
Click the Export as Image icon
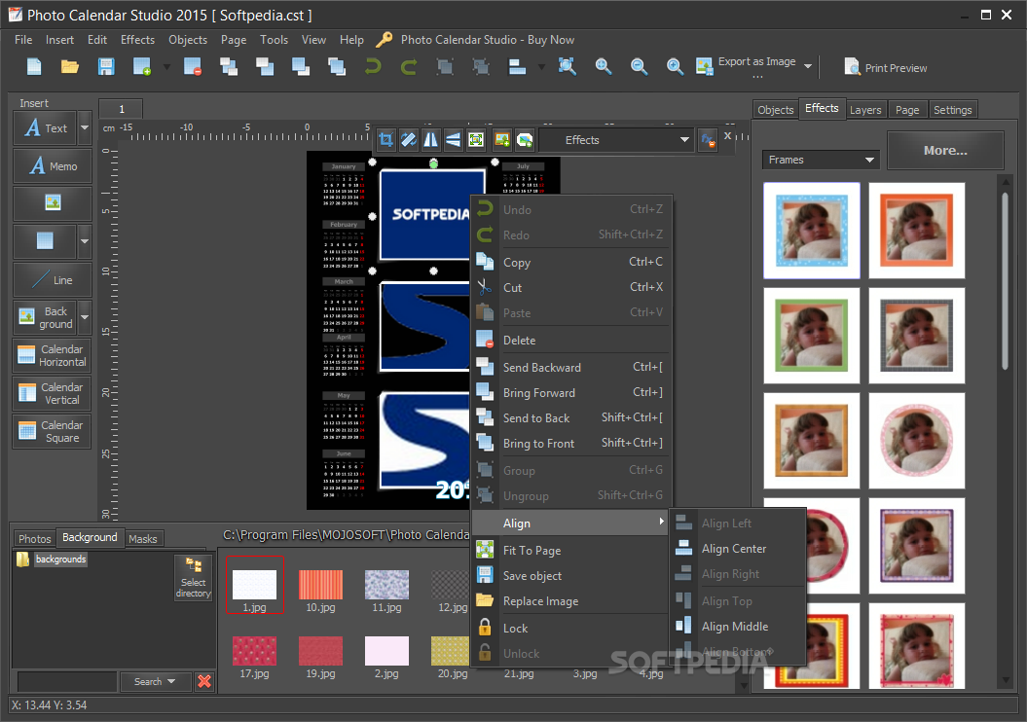pos(704,67)
